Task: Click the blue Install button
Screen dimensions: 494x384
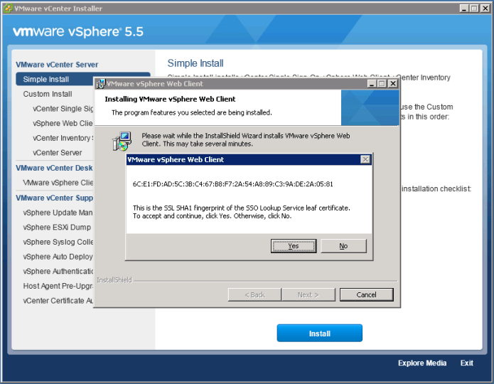Action: pos(319,334)
